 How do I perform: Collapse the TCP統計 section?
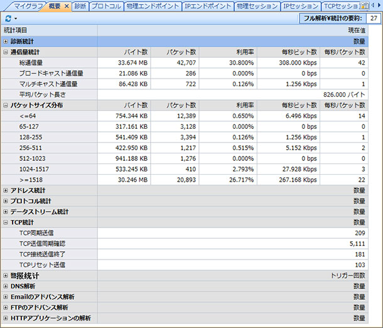(6, 222)
